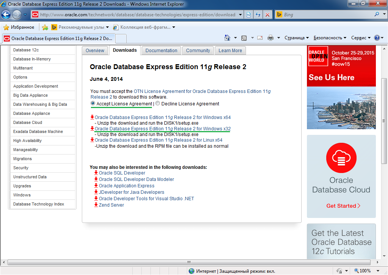Open the 100% zoom level dropdown

point(378,271)
